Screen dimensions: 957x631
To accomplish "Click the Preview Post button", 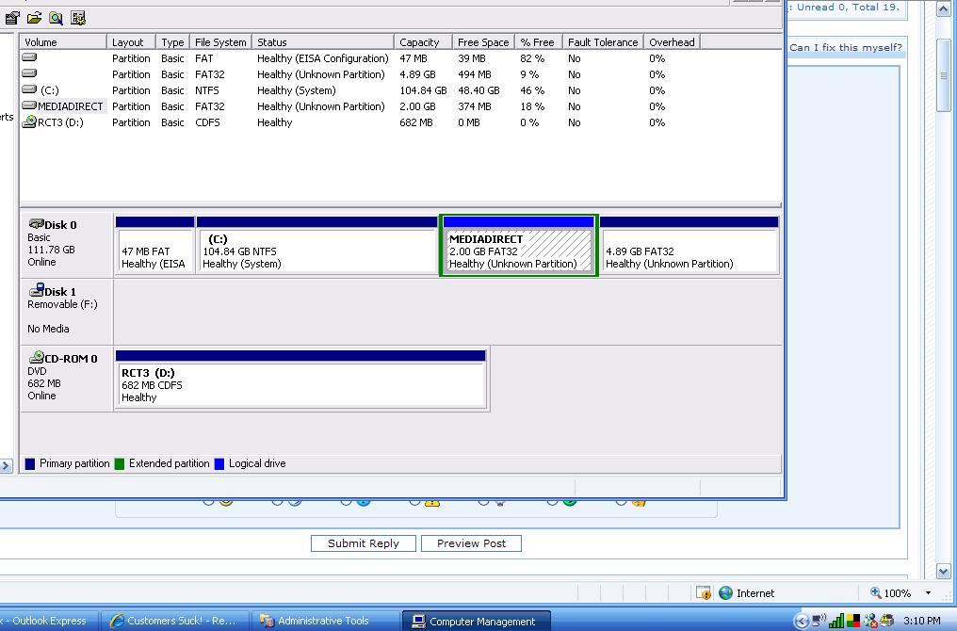I will pos(471,543).
